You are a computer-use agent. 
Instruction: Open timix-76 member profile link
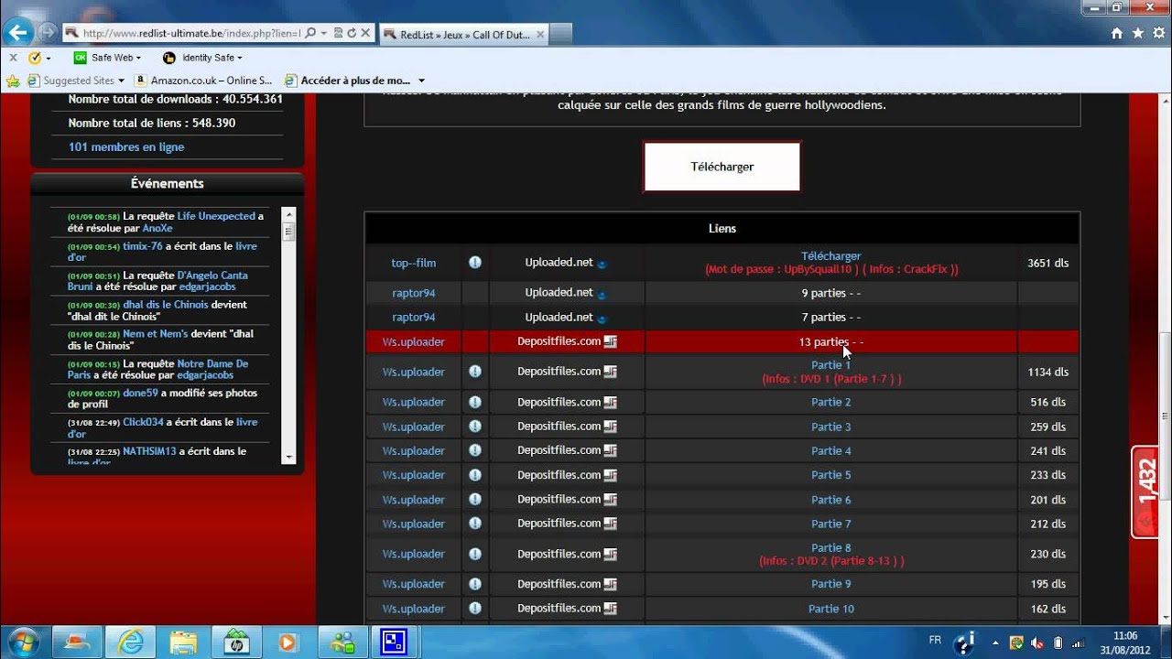[142, 246]
